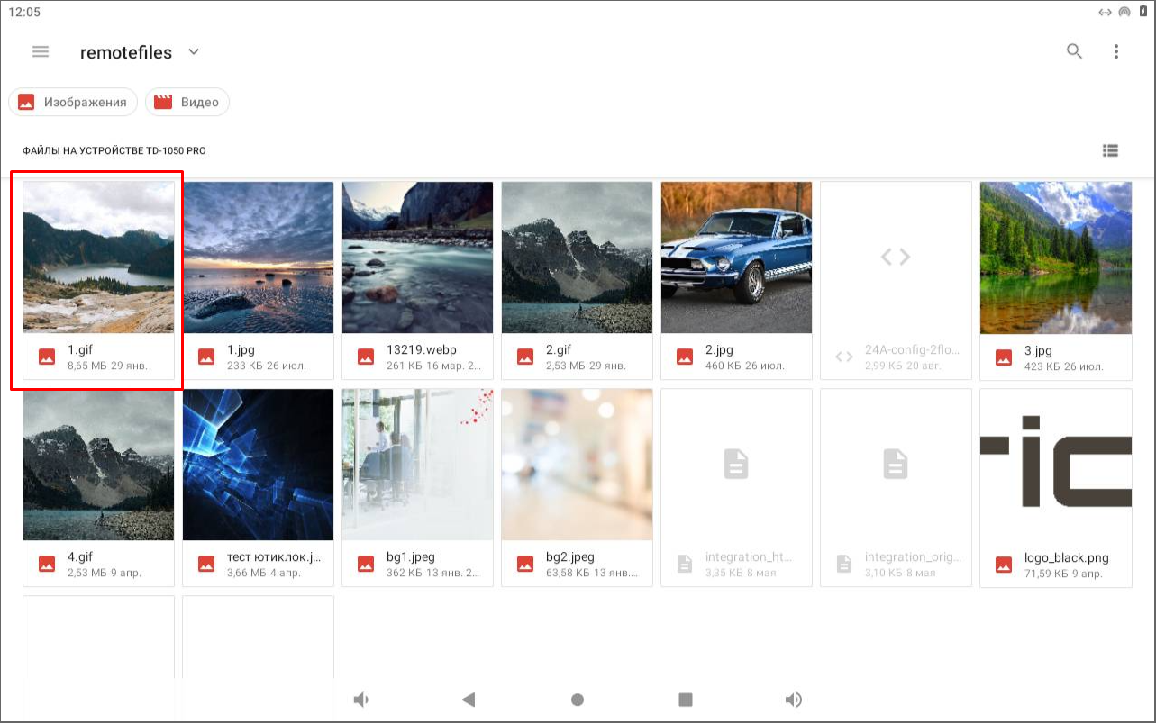Click the image icon beside bg2.jpeg

(x=525, y=564)
